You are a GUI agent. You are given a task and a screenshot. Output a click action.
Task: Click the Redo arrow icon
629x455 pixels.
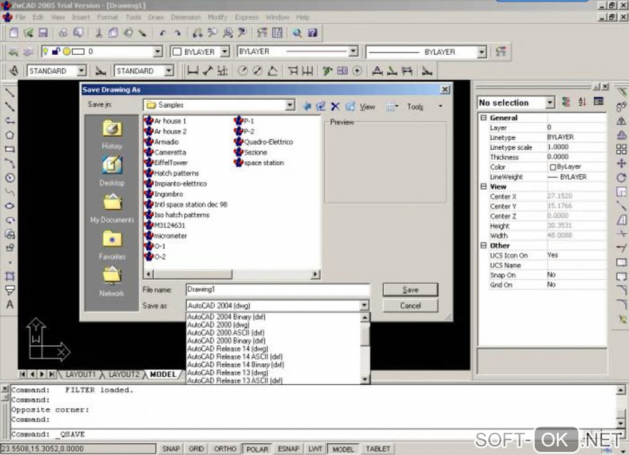(178, 33)
